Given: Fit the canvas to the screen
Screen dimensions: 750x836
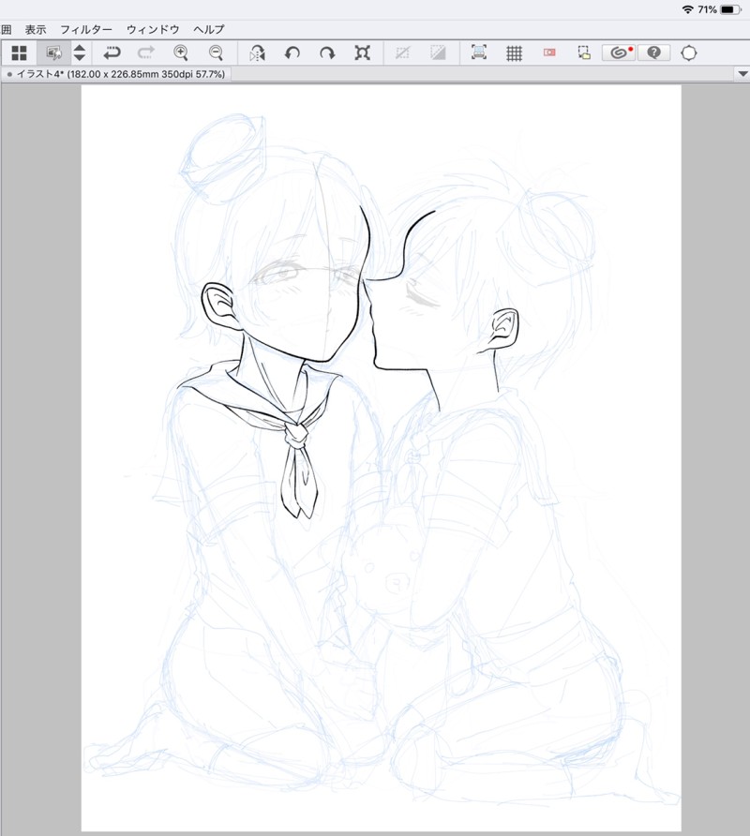Looking at the screenshot, I should [362, 52].
